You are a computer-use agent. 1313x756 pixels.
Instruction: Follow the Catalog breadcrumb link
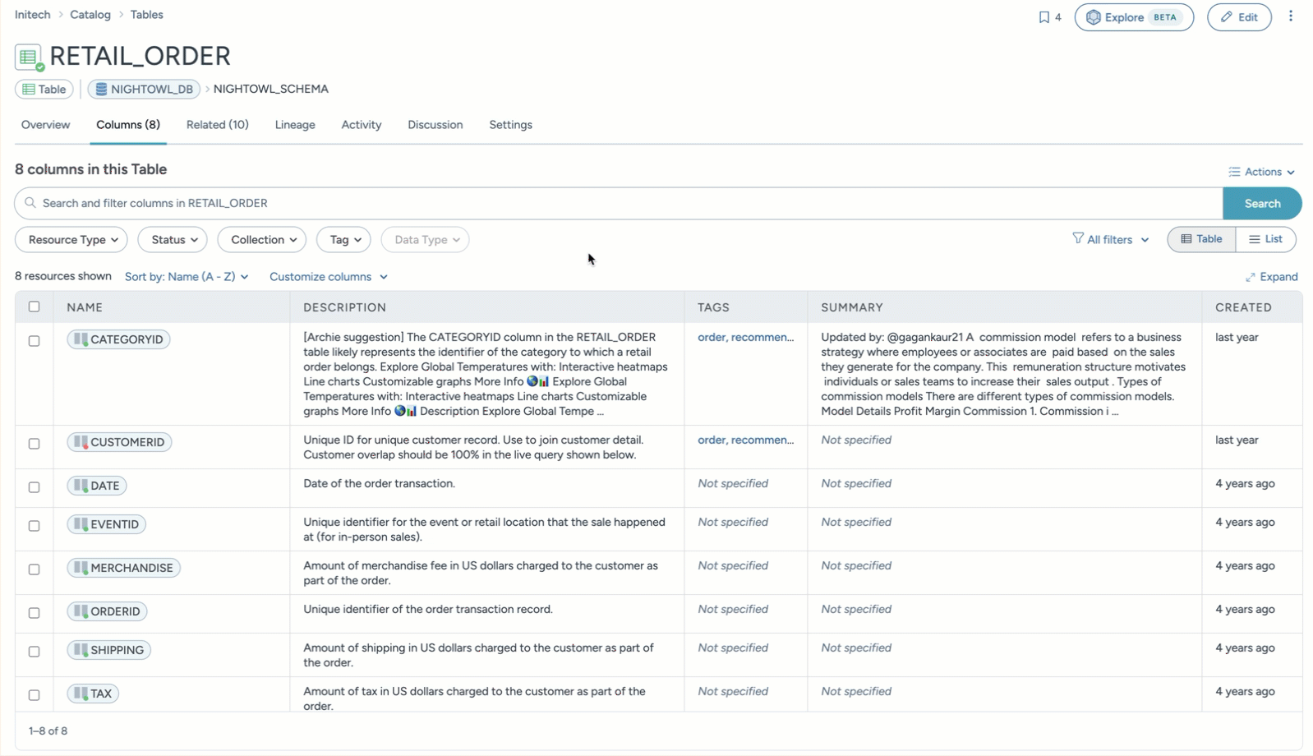tap(90, 15)
